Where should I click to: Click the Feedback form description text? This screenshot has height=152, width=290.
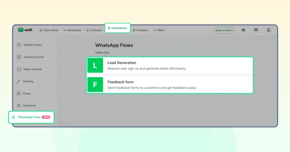point(152,88)
